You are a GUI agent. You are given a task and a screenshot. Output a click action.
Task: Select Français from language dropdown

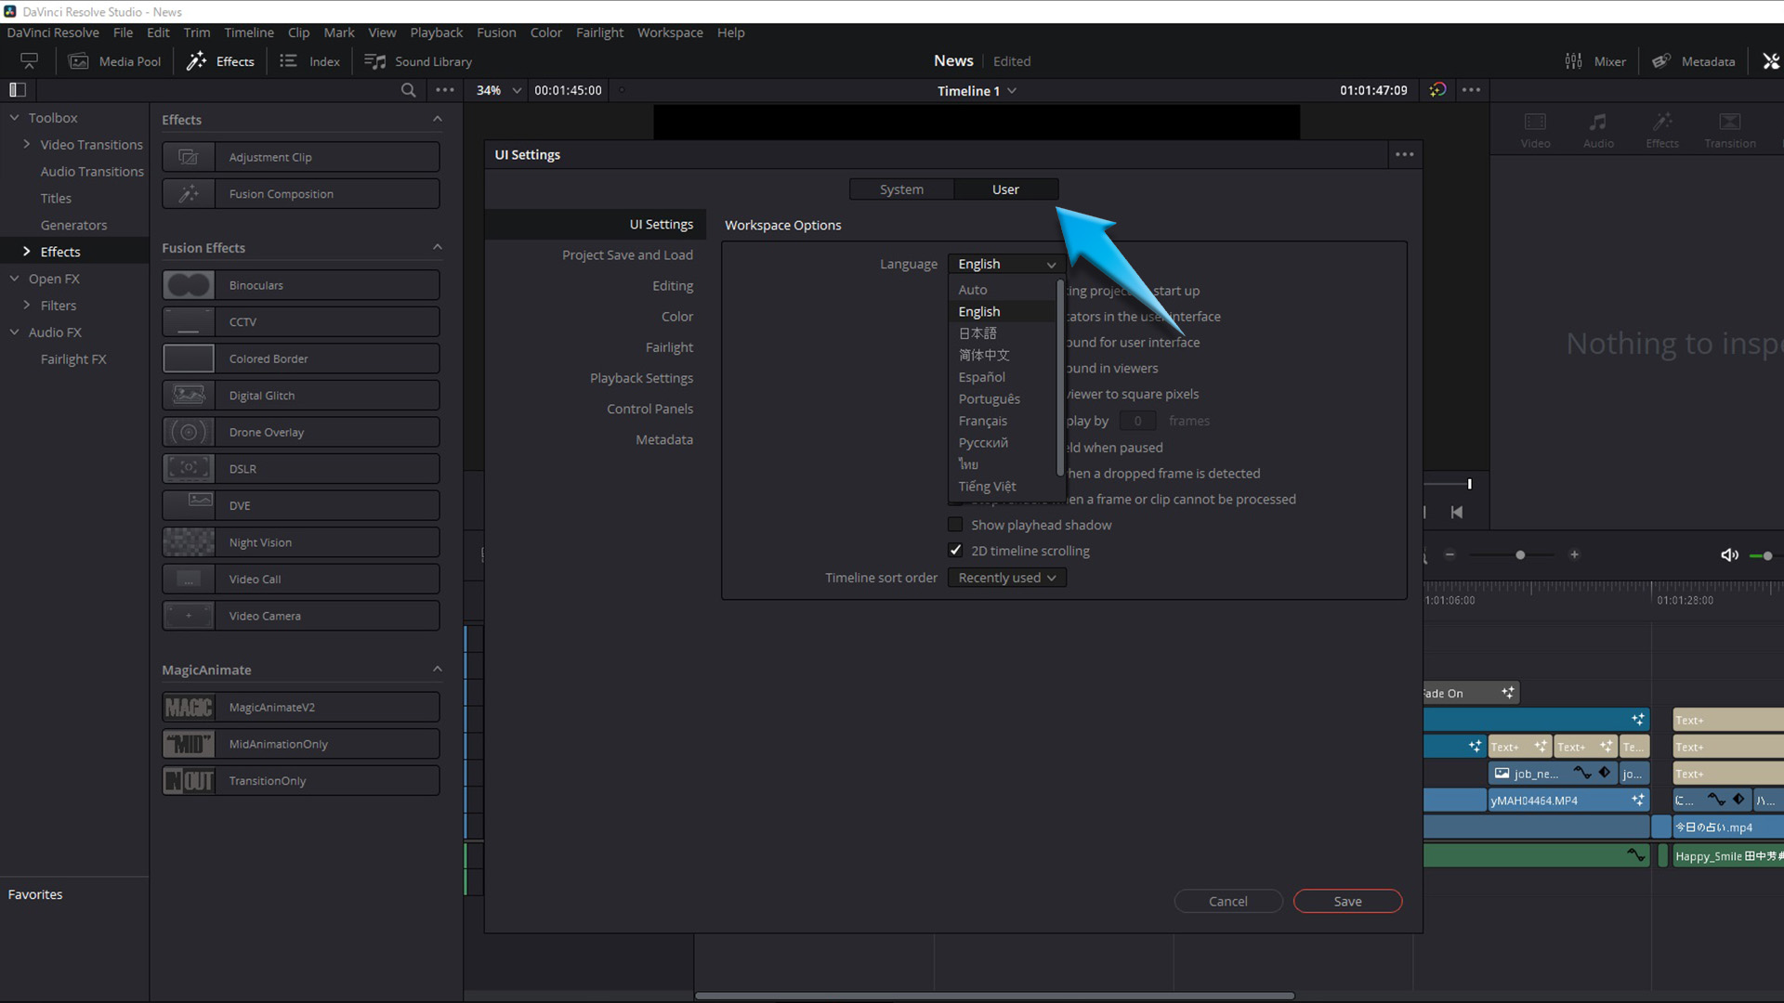[984, 420]
